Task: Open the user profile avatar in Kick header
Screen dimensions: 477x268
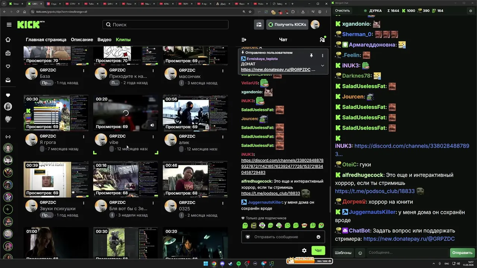Action: coord(315,25)
